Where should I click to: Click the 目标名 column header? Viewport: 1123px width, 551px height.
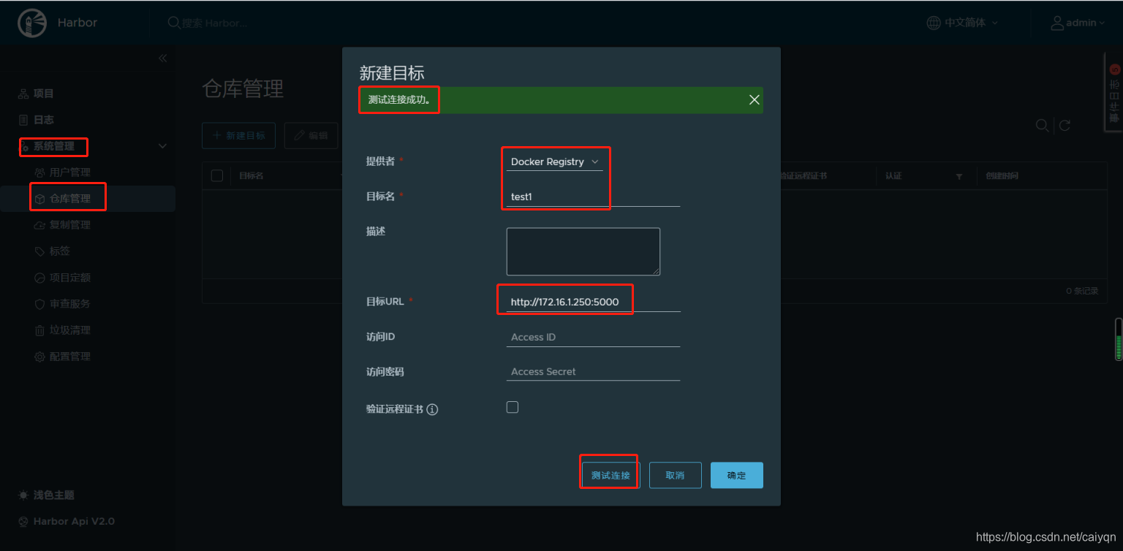[x=252, y=176]
